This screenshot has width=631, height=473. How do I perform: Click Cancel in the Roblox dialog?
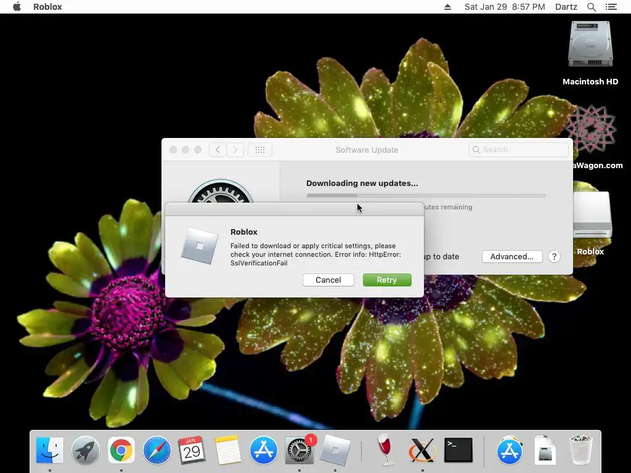point(328,280)
